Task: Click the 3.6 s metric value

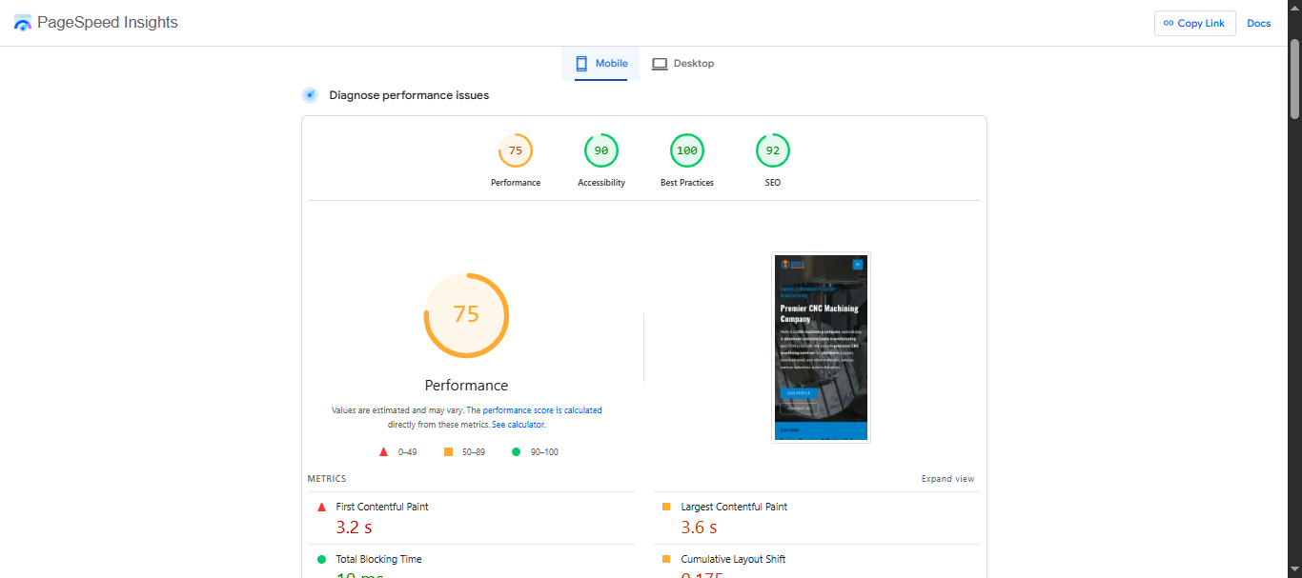Action: (x=699, y=527)
